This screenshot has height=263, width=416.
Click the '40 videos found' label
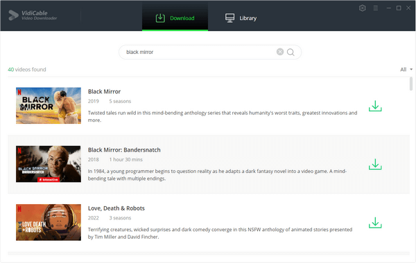click(x=27, y=69)
